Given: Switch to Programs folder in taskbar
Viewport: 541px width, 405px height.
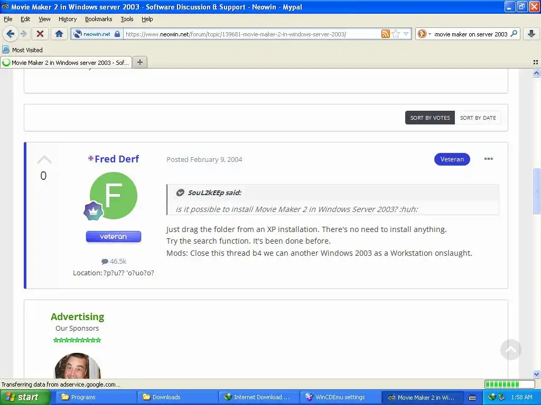Looking at the screenshot, I should pos(96,397).
